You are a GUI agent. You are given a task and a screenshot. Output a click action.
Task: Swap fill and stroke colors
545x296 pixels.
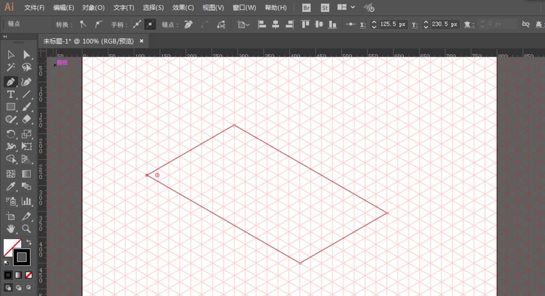(29, 242)
